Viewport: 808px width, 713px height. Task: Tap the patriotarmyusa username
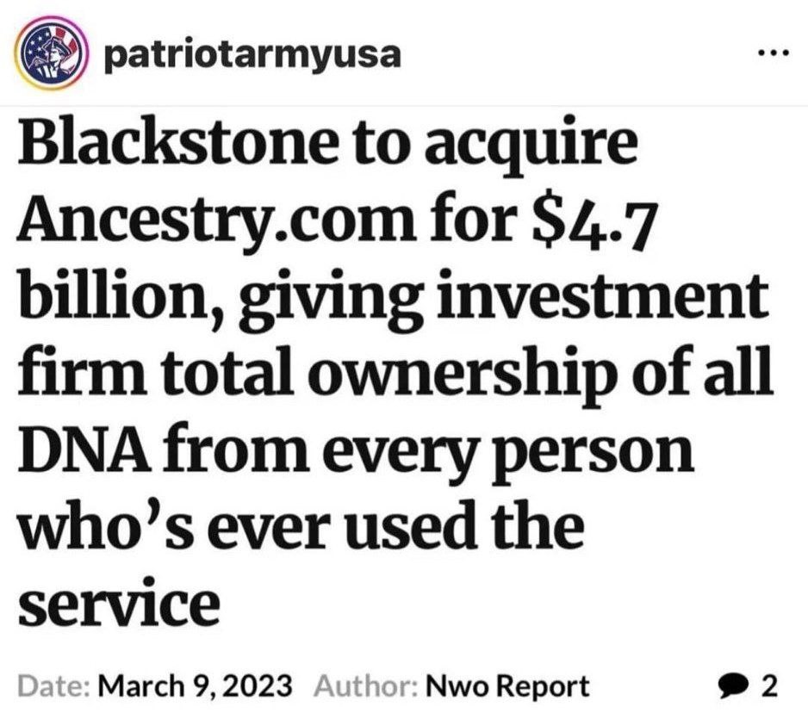pos(252,56)
